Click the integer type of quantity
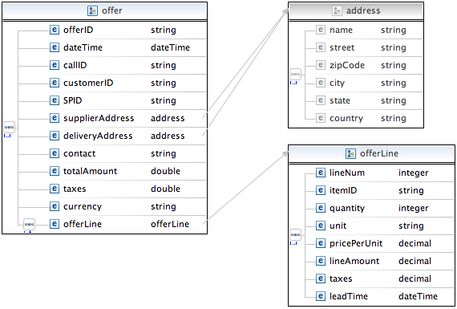The width and height of the screenshot is (457, 309). (x=413, y=209)
